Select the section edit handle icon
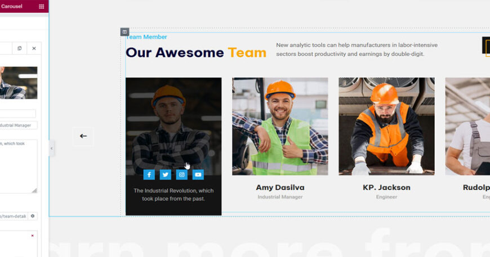This screenshot has width=490, height=257. coord(124,32)
